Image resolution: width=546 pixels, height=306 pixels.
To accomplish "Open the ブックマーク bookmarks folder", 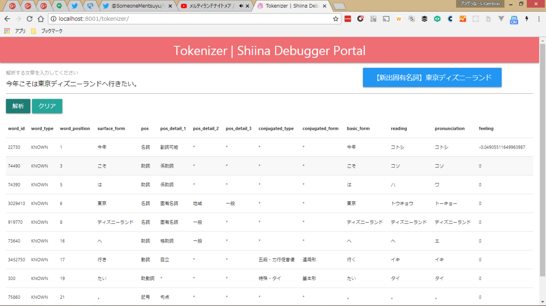I will 47,31.
